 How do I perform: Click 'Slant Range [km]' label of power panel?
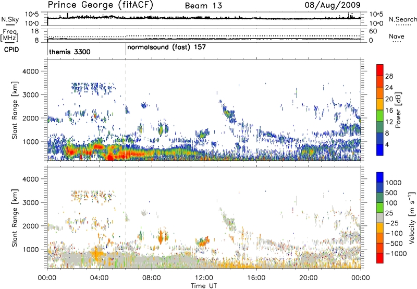[x=15, y=110]
